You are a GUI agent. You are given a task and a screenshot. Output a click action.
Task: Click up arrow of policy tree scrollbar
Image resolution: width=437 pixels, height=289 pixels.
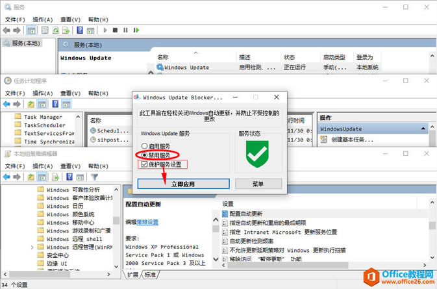tap(116, 190)
